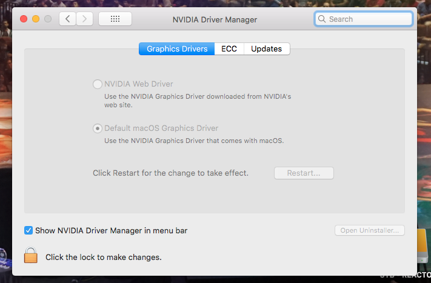
Task: Go back with the left chevron
Action: point(67,19)
